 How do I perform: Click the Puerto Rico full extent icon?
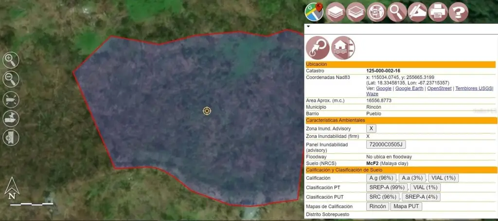coord(11,99)
